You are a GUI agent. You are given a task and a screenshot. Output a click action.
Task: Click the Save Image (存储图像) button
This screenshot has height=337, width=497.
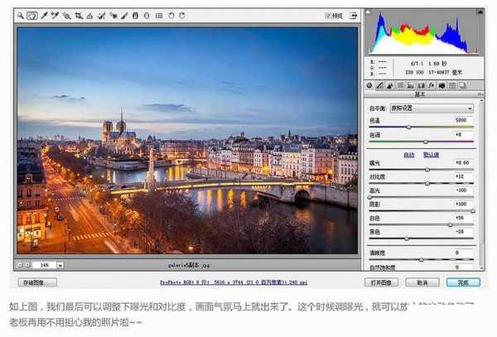pyautogui.click(x=37, y=282)
